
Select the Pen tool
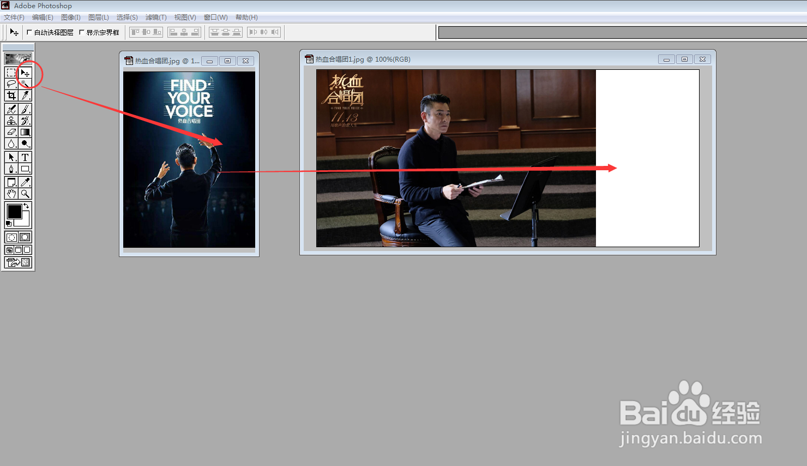11,169
